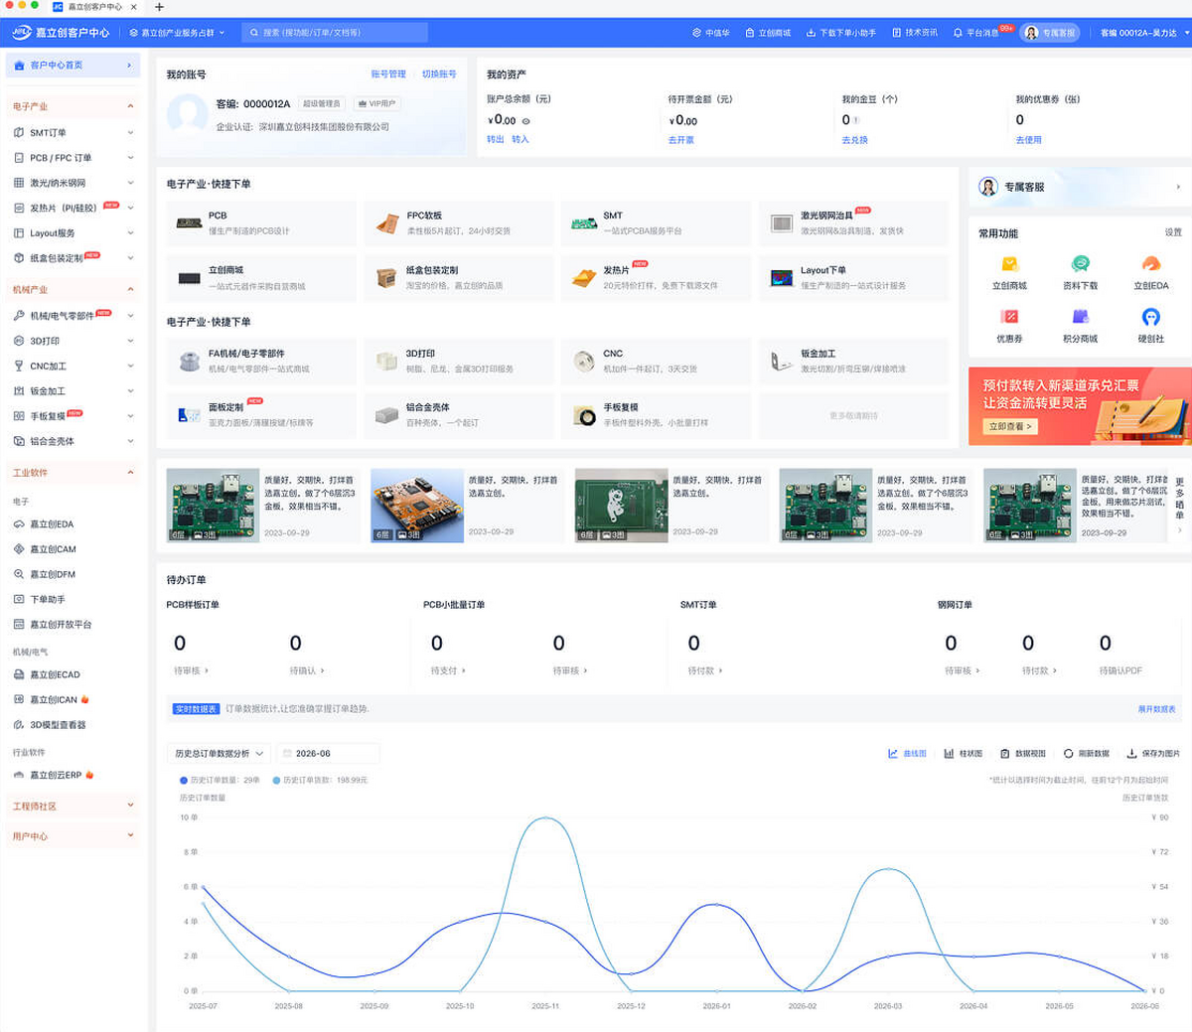
Task: Click the 手板复模 quick order icon
Action: coord(584,415)
